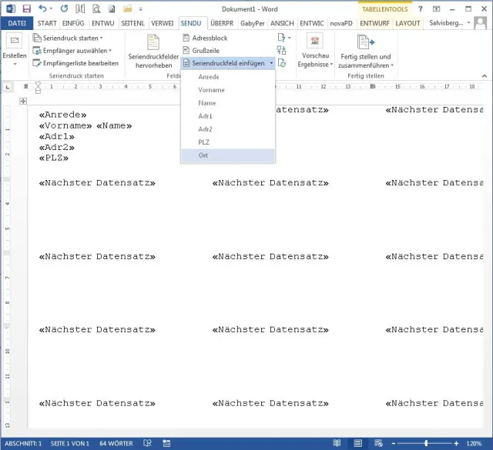This screenshot has width=493, height=450.
Task: Toggle Vorschau Ergebnisse preview
Action: click(x=316, y=50)
